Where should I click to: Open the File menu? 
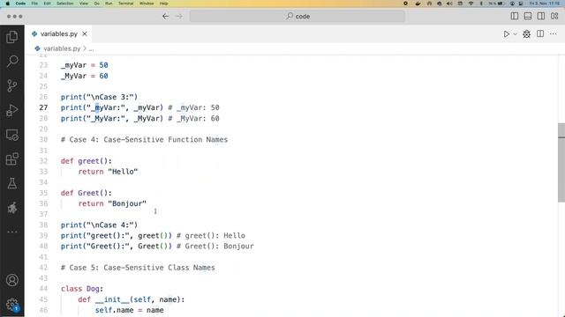(x=34, y=4)
